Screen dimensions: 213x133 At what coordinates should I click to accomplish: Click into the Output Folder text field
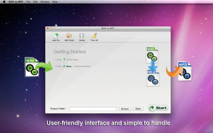(93, 109)
